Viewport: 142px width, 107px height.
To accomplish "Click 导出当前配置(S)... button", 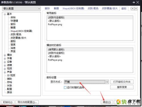I will point(27,102).
